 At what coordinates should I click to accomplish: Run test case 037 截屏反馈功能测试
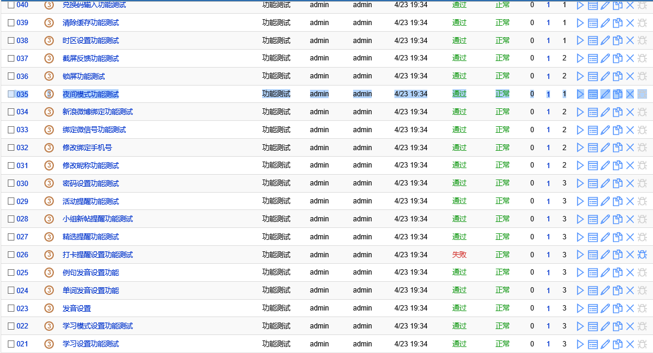580,59
